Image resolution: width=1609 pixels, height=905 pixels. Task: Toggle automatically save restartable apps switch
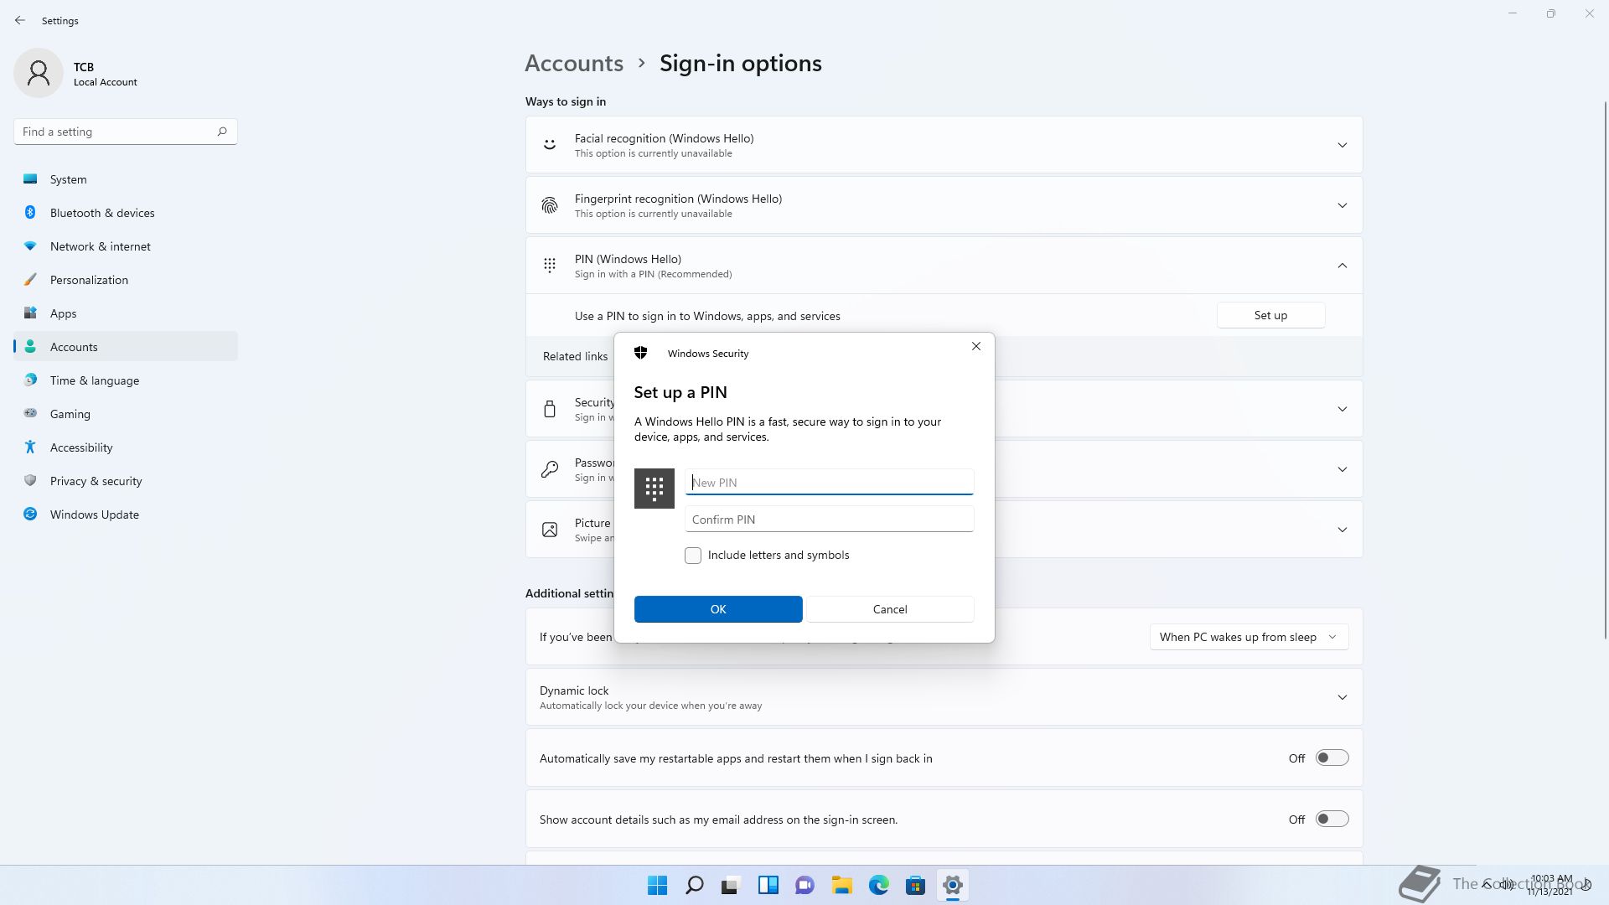click(x=1332, y=758)
